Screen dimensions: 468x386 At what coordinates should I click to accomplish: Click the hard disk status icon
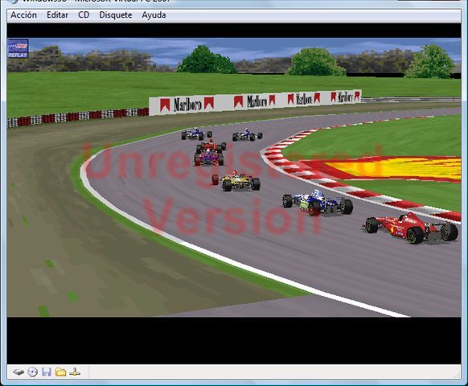(18, 372)
